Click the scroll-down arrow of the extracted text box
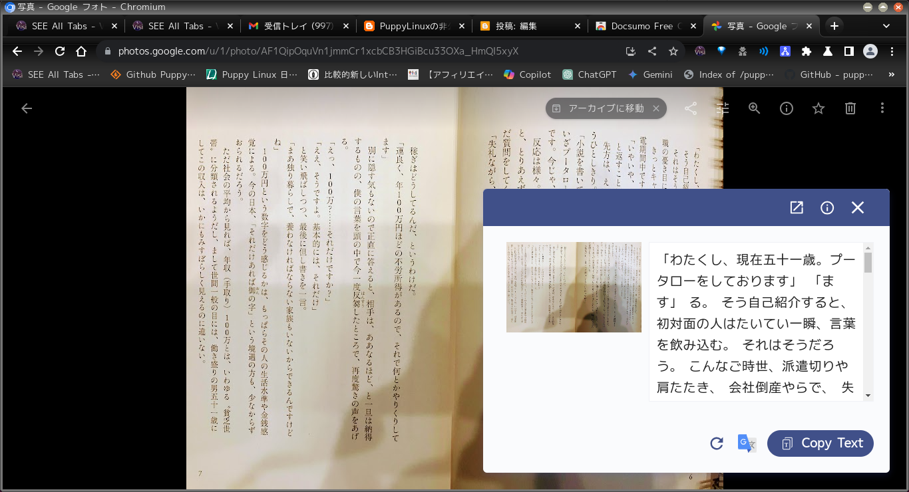 click(x=868, y=396)
